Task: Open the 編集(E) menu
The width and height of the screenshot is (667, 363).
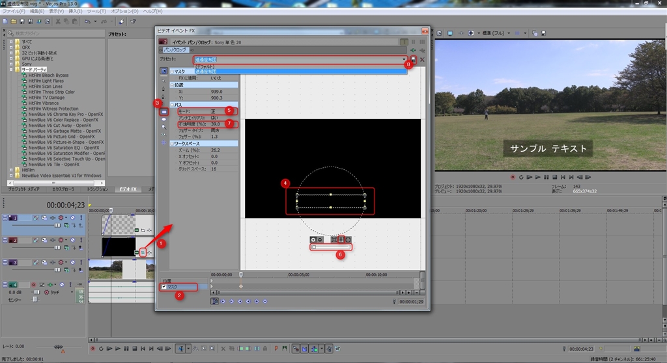Action: (37, 11)
